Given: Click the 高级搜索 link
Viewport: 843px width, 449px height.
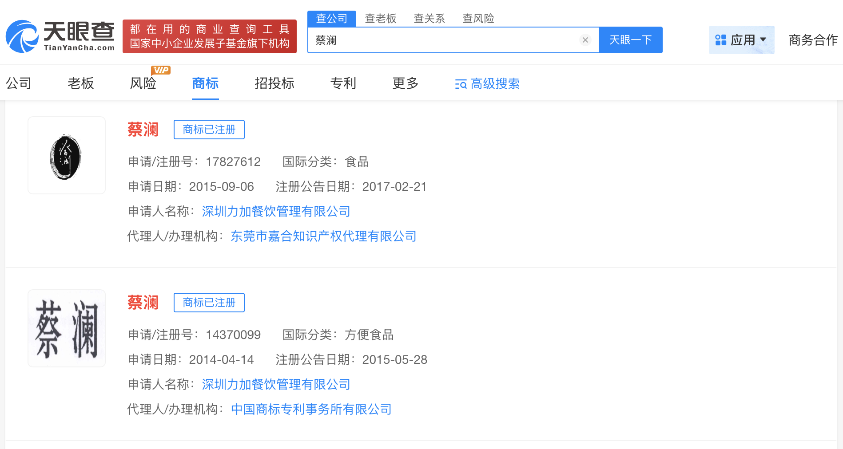Looking at the screenshot, I should [x=495, y=84].
